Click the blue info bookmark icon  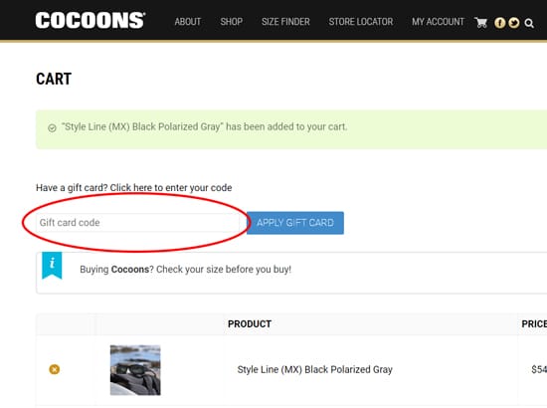click(52, 266)
